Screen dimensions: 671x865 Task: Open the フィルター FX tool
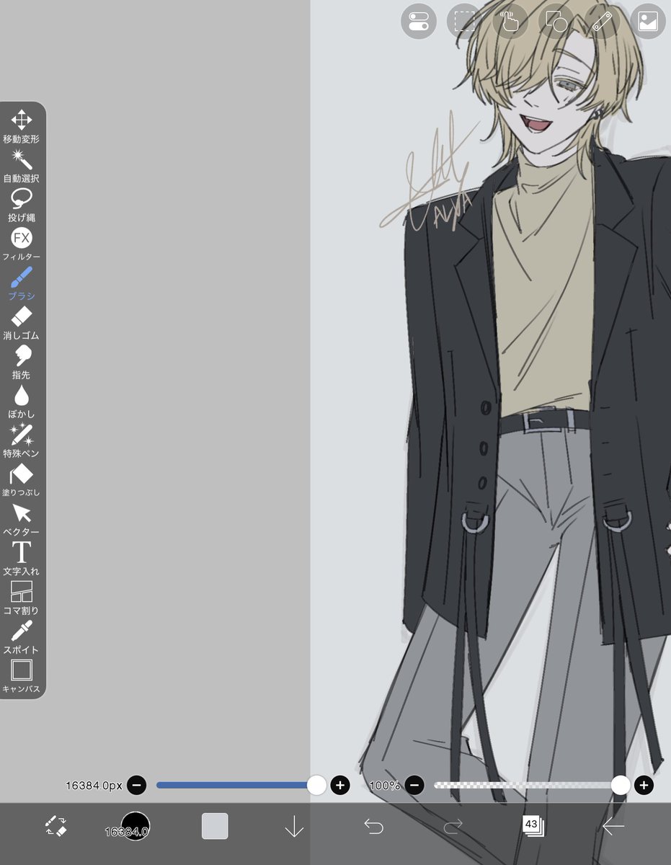point(21,244)
